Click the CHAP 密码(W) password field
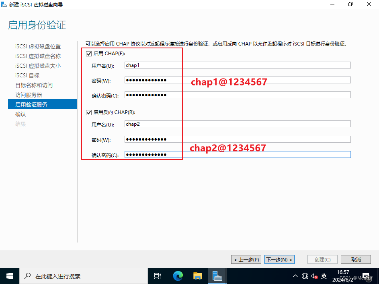This screenshot has height=284, width=379. coord(238,80)
